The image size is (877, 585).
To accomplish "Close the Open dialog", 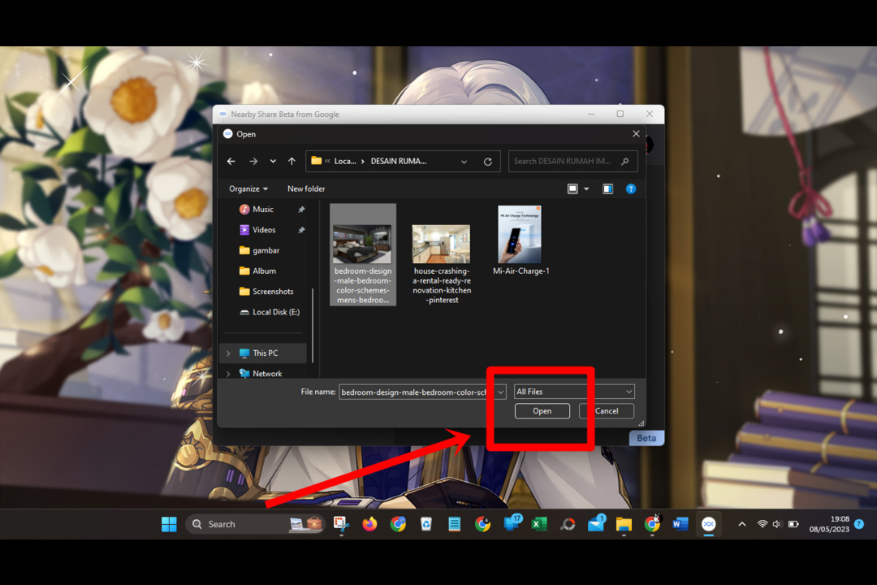I will pos(636,134).
